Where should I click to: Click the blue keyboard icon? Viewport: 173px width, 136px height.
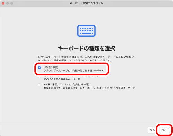coord(86,31)
